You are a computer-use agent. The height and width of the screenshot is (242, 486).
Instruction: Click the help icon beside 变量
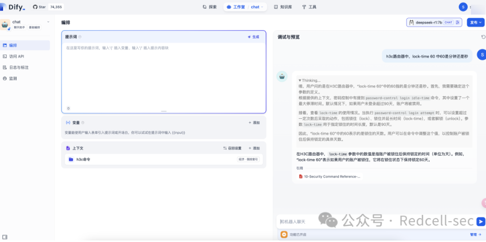pos(83,123)
